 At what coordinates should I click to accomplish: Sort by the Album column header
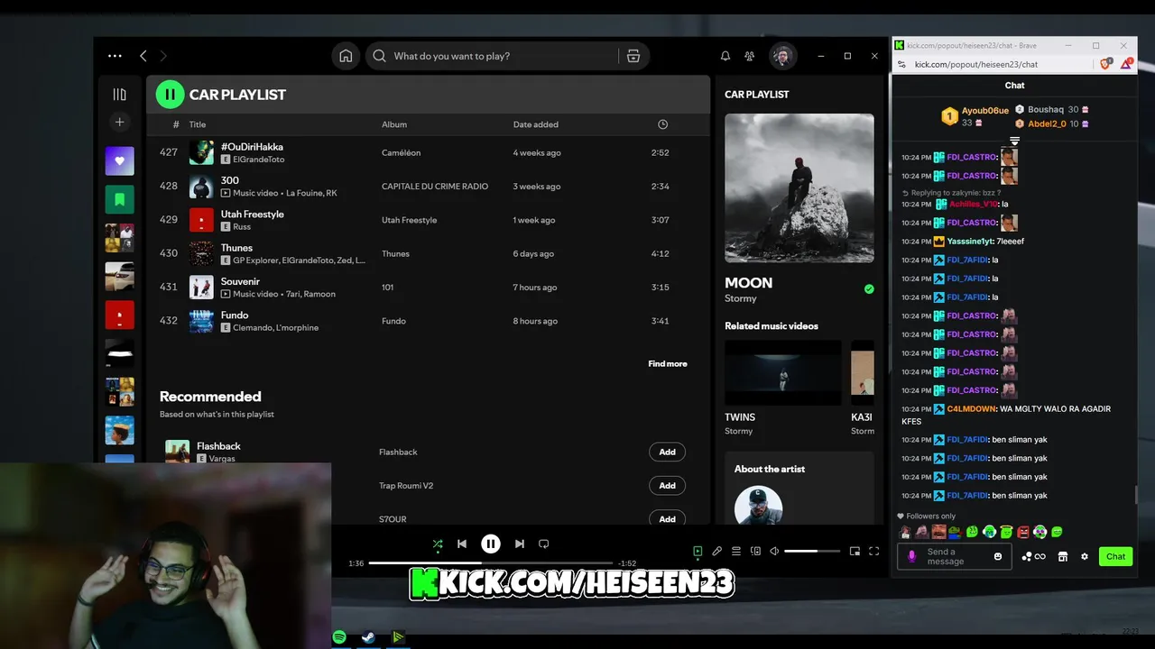tap(394, 124)
